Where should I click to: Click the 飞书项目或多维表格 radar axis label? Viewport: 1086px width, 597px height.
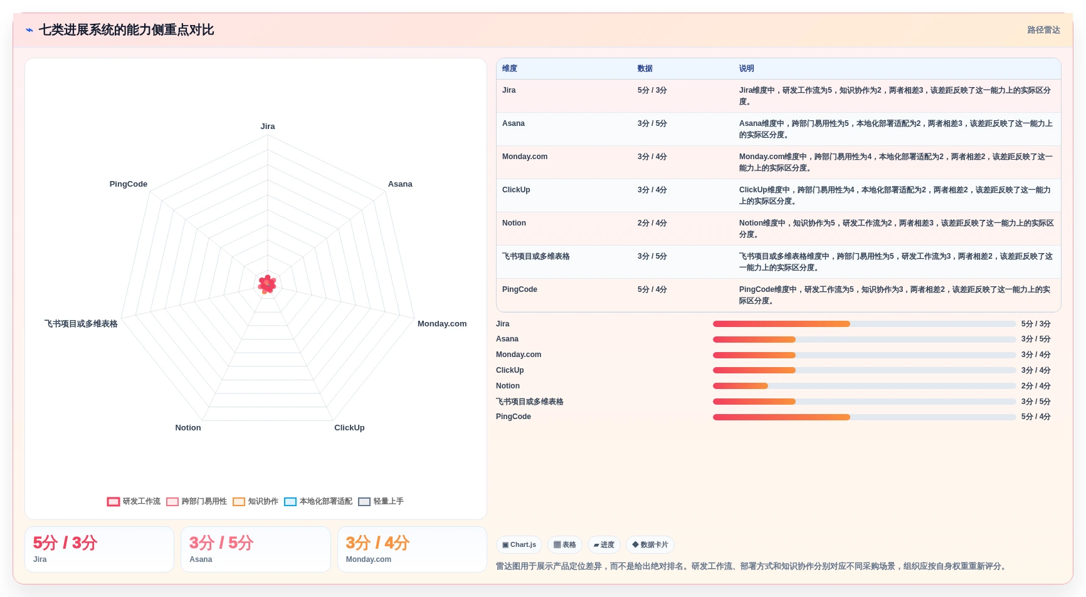click(x=81, y=324)
